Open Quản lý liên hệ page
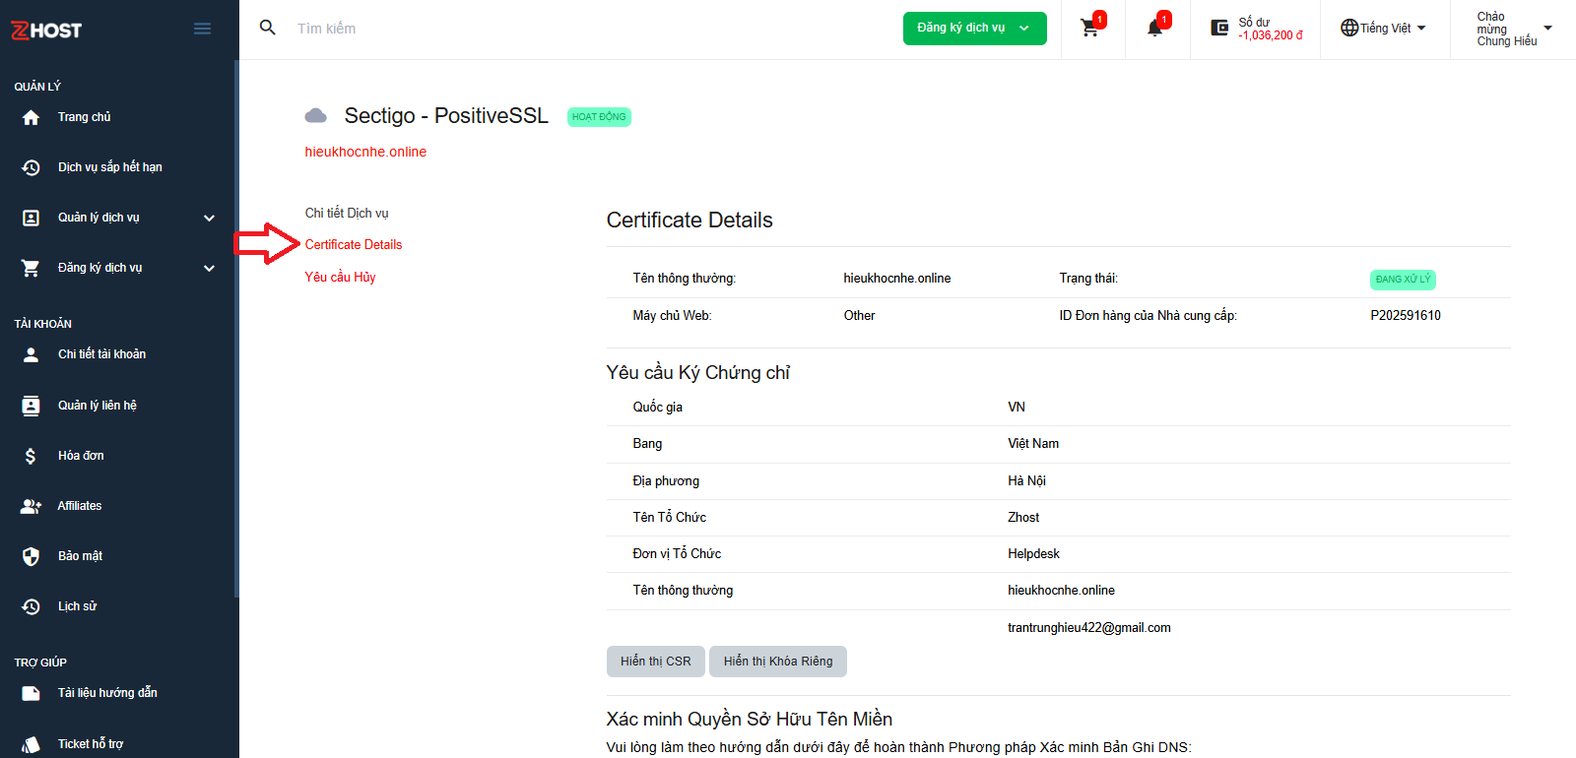The image size is (1576, 758). click(x=97, y=406)
